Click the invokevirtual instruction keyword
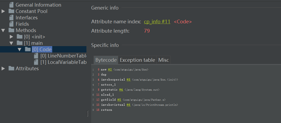Screen dimensions: 281x123 click(x=113, y=105)
